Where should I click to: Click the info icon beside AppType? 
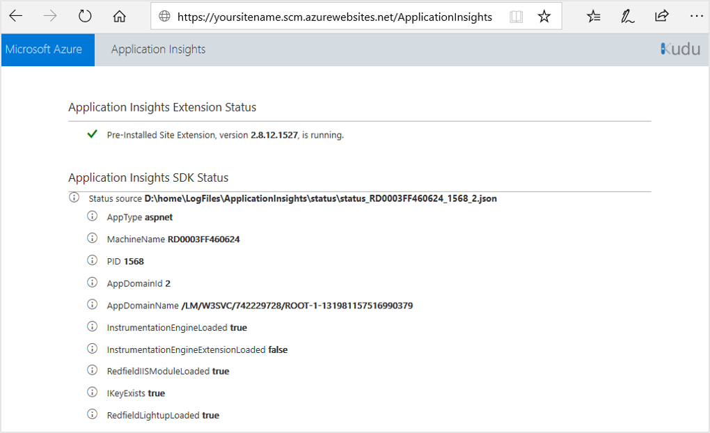91,216
